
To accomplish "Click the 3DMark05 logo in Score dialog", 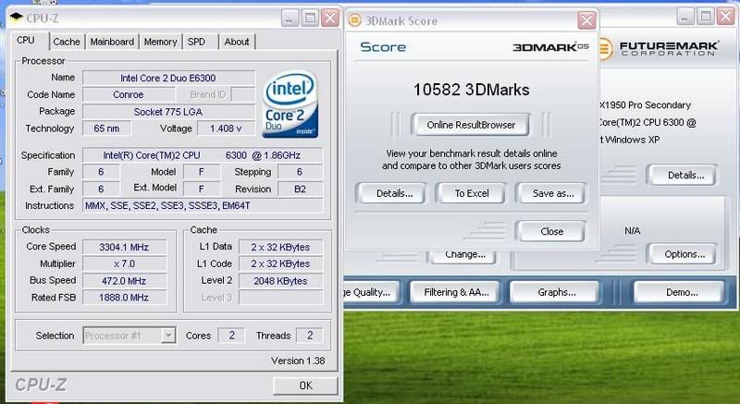I will point(550,47).
